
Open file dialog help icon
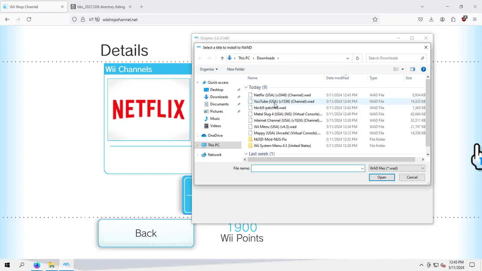[x=423, y=69]
